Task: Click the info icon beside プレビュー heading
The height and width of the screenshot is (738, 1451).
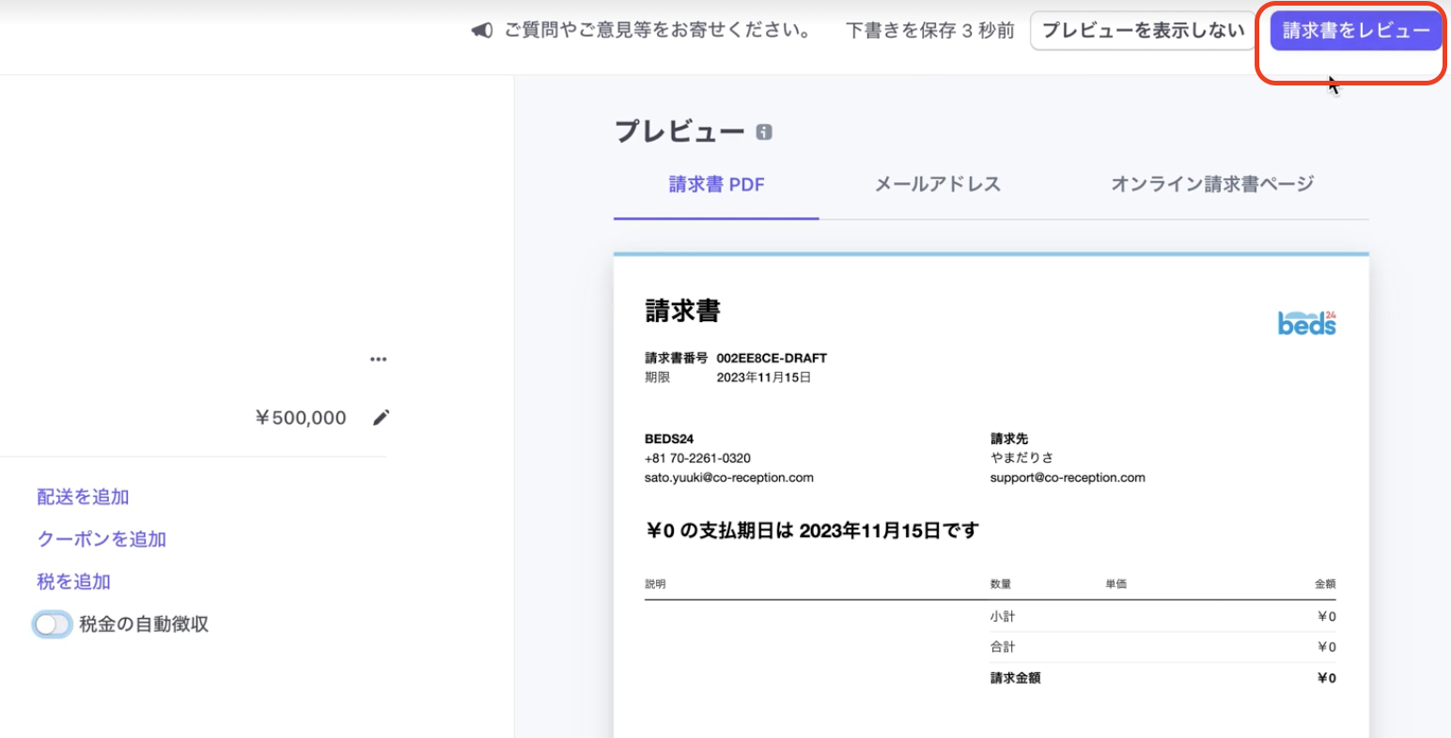Action: pyautogui.click(x=764, y=132)
